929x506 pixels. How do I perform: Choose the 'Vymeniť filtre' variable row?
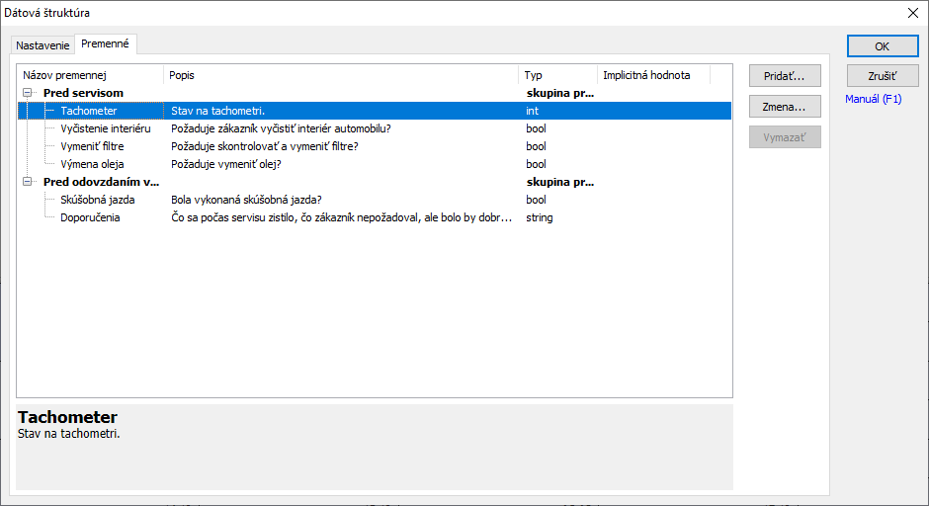point(94,146)
